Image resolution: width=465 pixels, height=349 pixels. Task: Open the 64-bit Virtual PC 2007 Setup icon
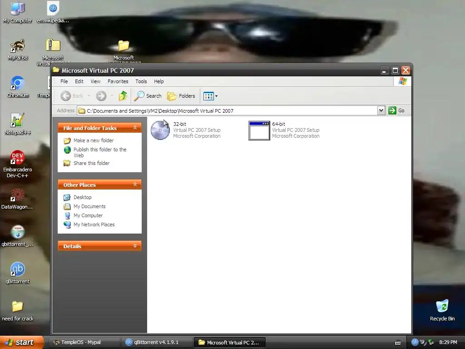pos(259,130)
